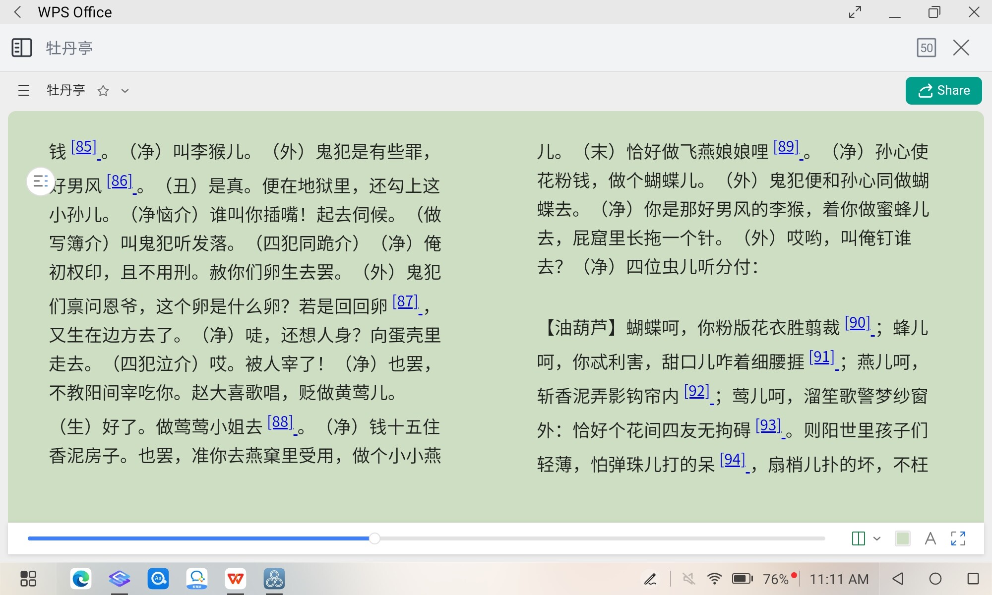Open the hamburger menu beside 牡丹亭
Viewport: 992px width, 595px height.
(x=24, y=90)
